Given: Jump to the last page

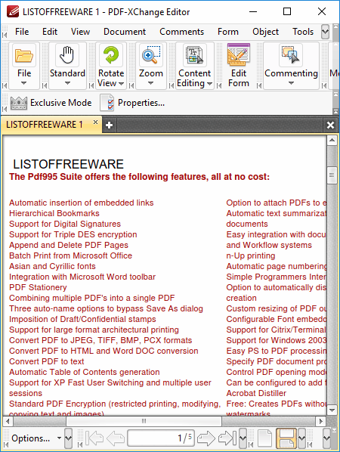Looking at the screenshot, I should coord(227,438).
